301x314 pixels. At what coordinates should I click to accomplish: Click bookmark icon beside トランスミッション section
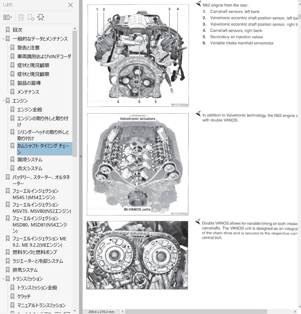tap(8, 279)
